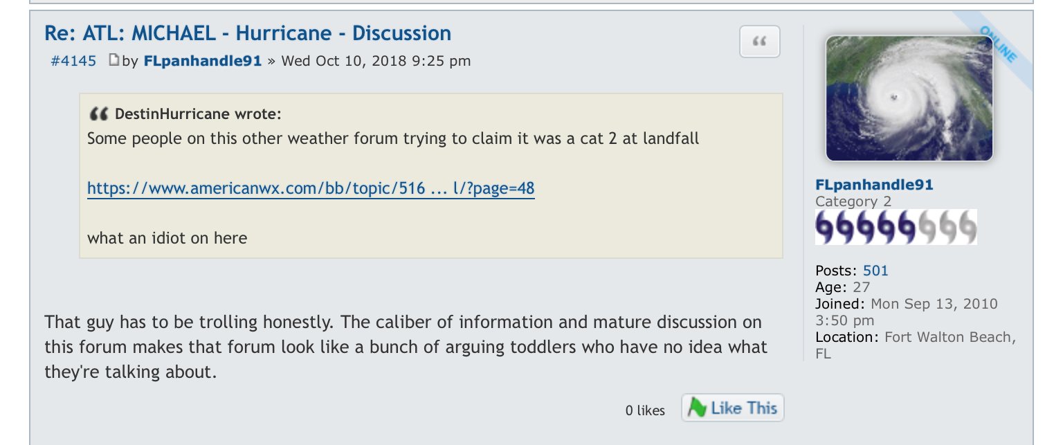The image size is (1063, 445).
Task: Click the hurricane satellite avatar image
Action: 909,98
